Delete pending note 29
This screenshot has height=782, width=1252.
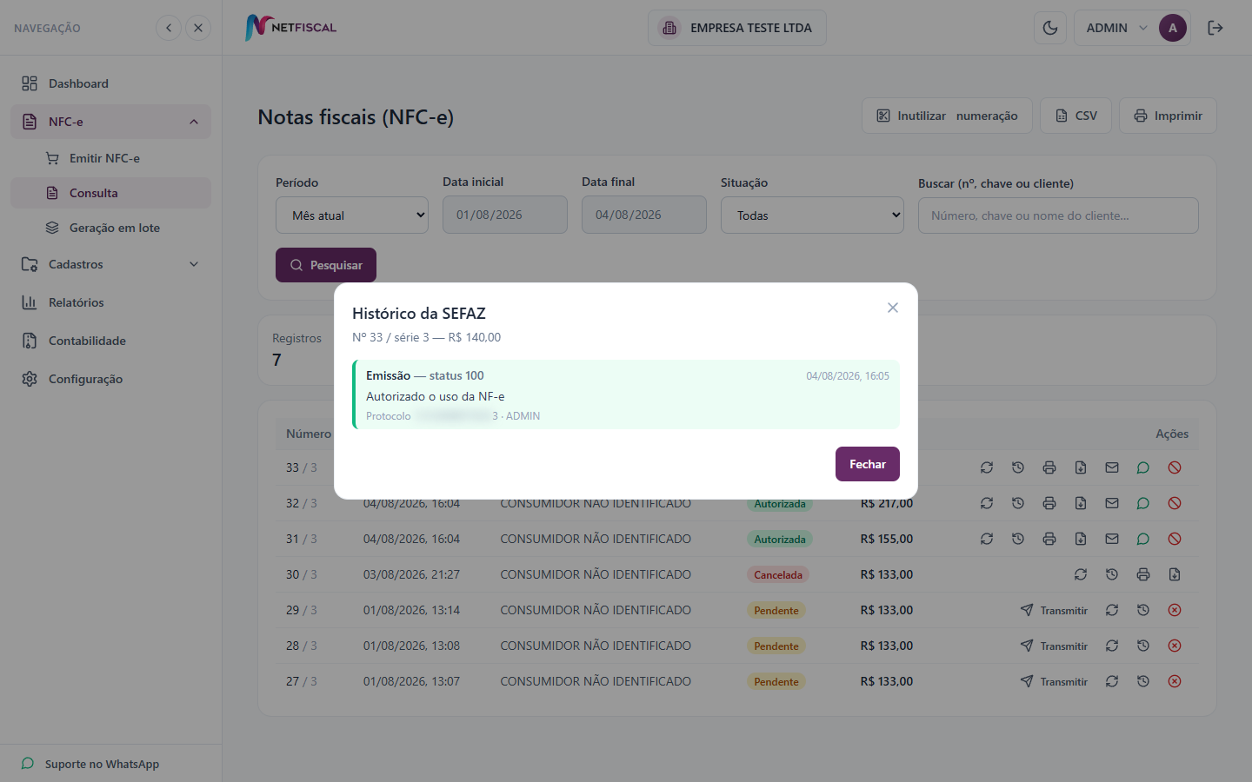pos(1175,610)
